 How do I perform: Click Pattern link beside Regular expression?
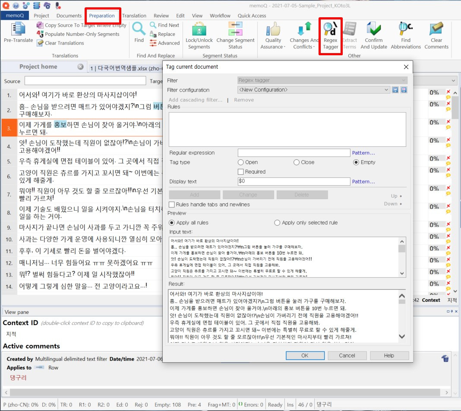(363, 153)
